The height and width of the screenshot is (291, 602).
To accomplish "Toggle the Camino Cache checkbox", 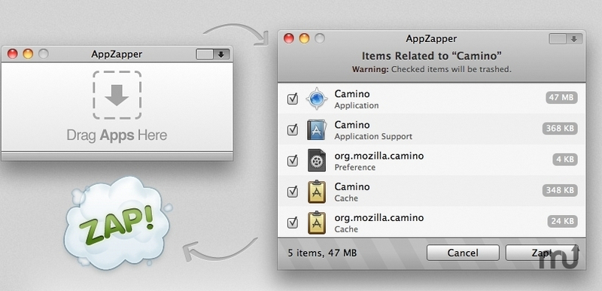I will (293, 191).
